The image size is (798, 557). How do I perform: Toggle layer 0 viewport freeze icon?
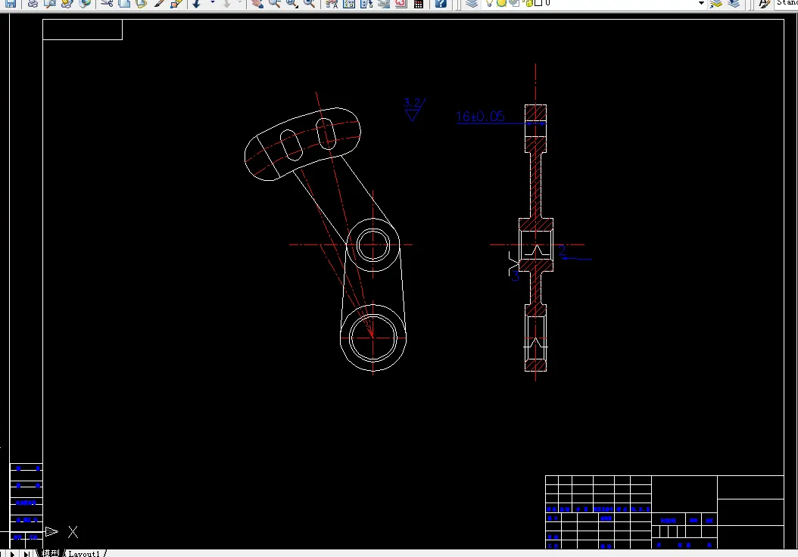pos(515,3)
